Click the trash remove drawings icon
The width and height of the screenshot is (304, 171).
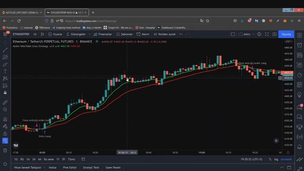click(x=5, y=151)
